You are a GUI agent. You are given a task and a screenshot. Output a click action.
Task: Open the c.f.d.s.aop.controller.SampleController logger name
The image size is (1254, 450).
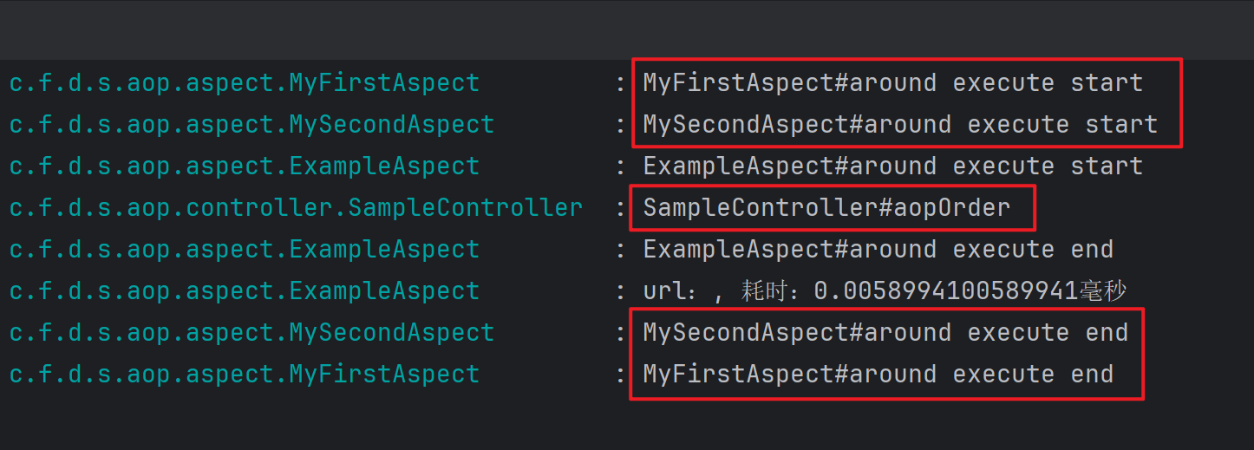296,208
